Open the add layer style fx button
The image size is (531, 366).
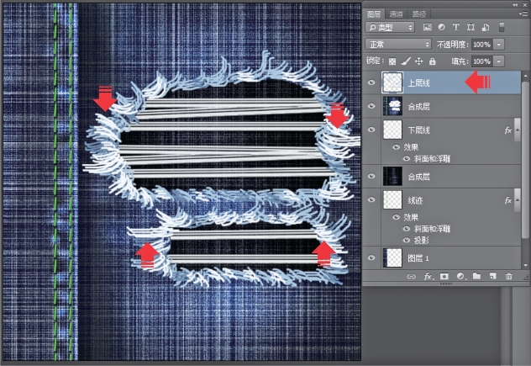(428, 277)
